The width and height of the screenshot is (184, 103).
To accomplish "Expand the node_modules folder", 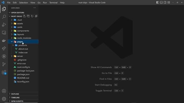I will point(12,38).
